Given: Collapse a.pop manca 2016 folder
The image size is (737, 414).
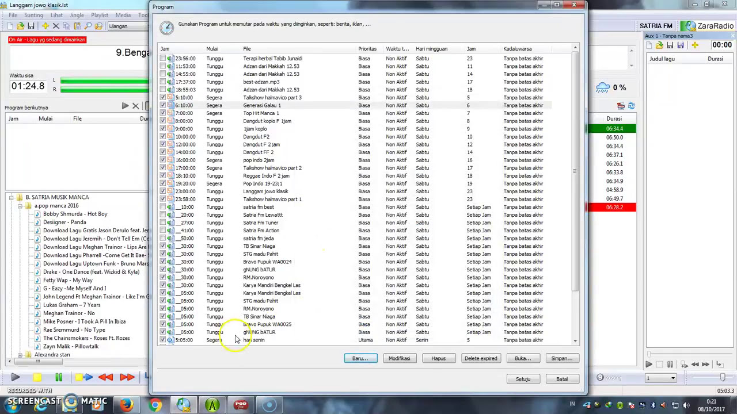Looking at the screenshot, I should (x=20, y=205).
